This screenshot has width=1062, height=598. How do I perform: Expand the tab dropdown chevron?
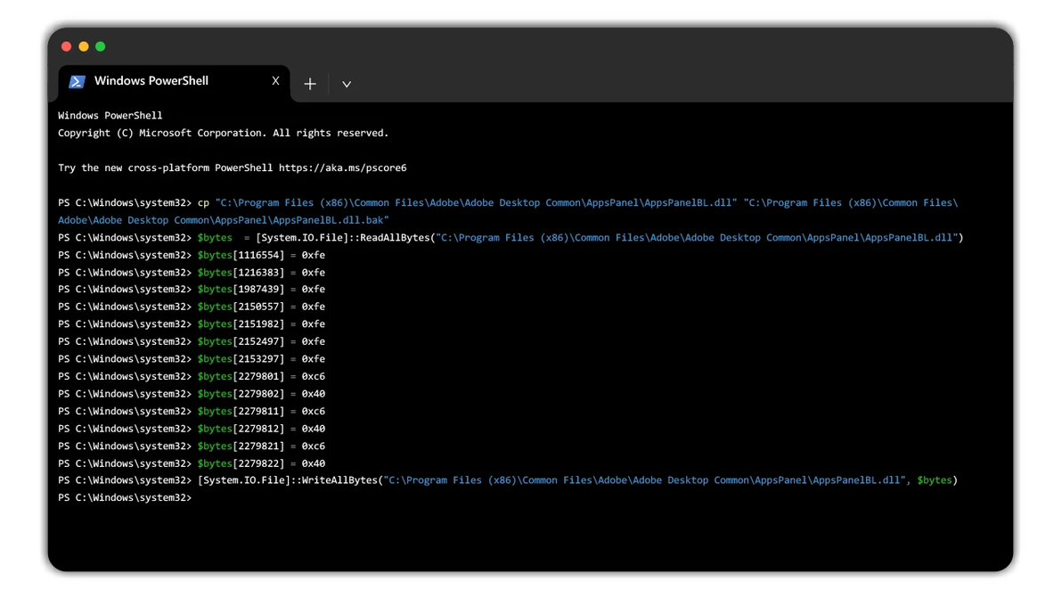pos(347,84)
